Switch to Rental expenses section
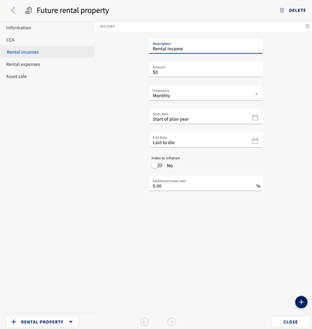The height and width of the screenshot is (329, 312). [23, 64]
